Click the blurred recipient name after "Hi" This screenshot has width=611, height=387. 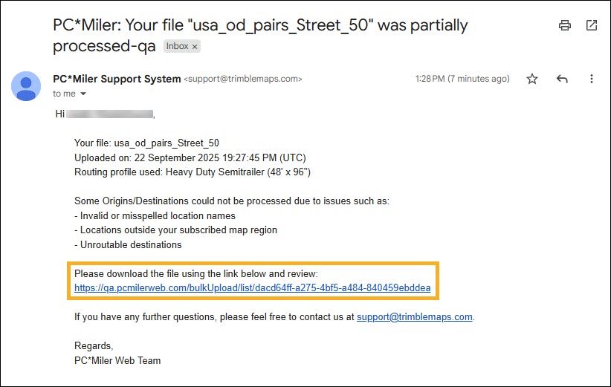click(x=110, y=114)
